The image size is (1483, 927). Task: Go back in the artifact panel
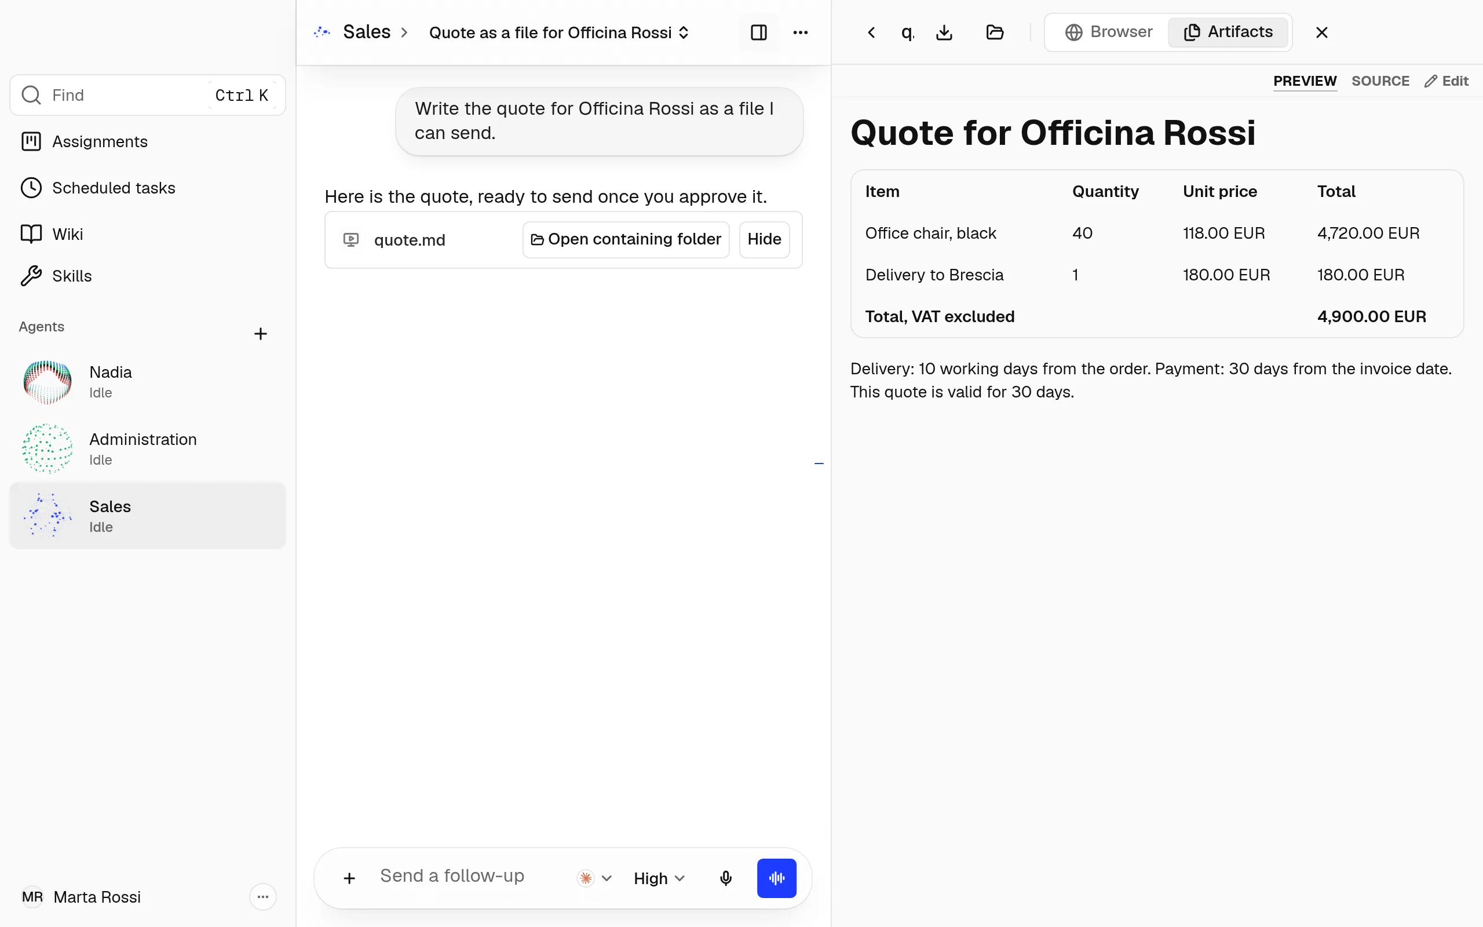point(871,32)
